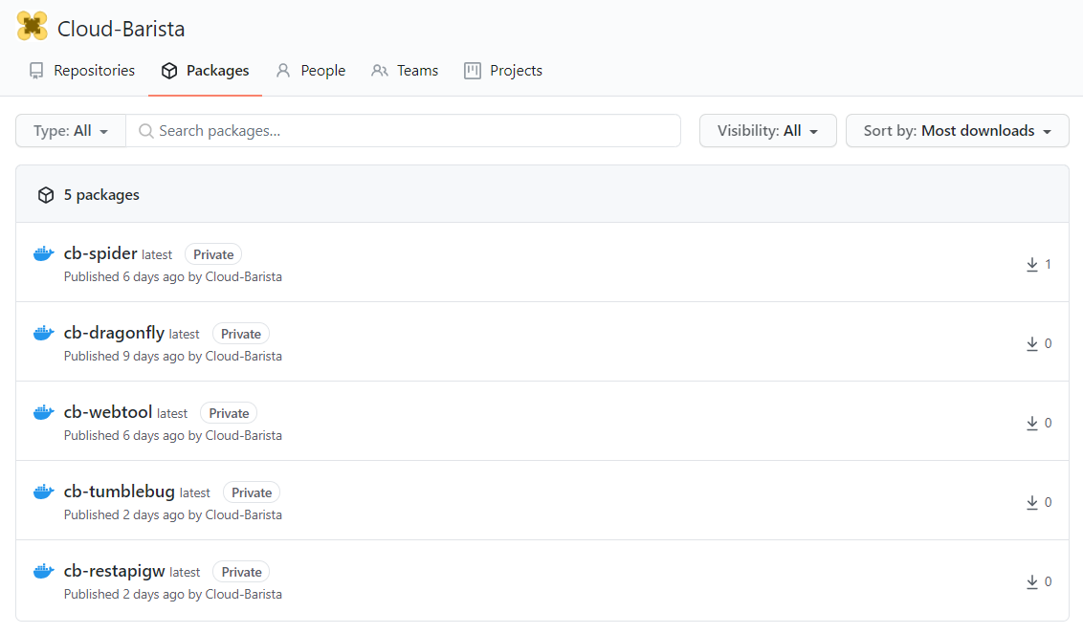Click the Docker icon for cb-webtool

click(x=43, y=412)
